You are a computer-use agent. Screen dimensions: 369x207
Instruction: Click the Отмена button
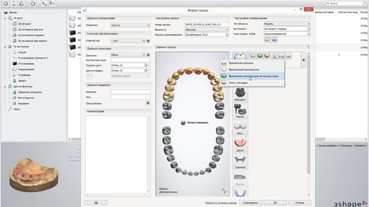300,202
